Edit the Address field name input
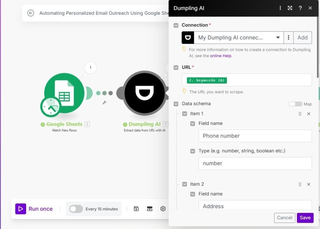This screenshot has height=229, width=320. 255,205
